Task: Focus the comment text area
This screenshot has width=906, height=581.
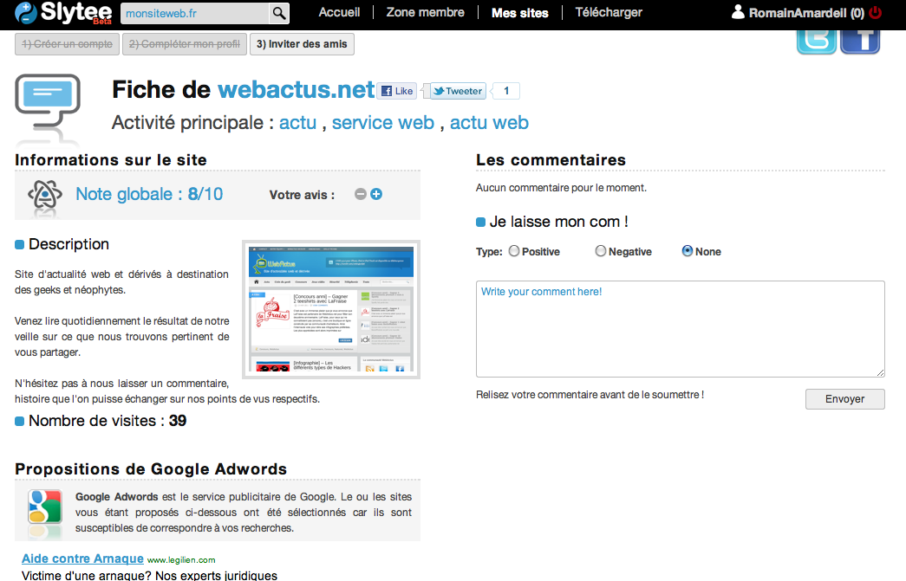Action: [680, 329]
